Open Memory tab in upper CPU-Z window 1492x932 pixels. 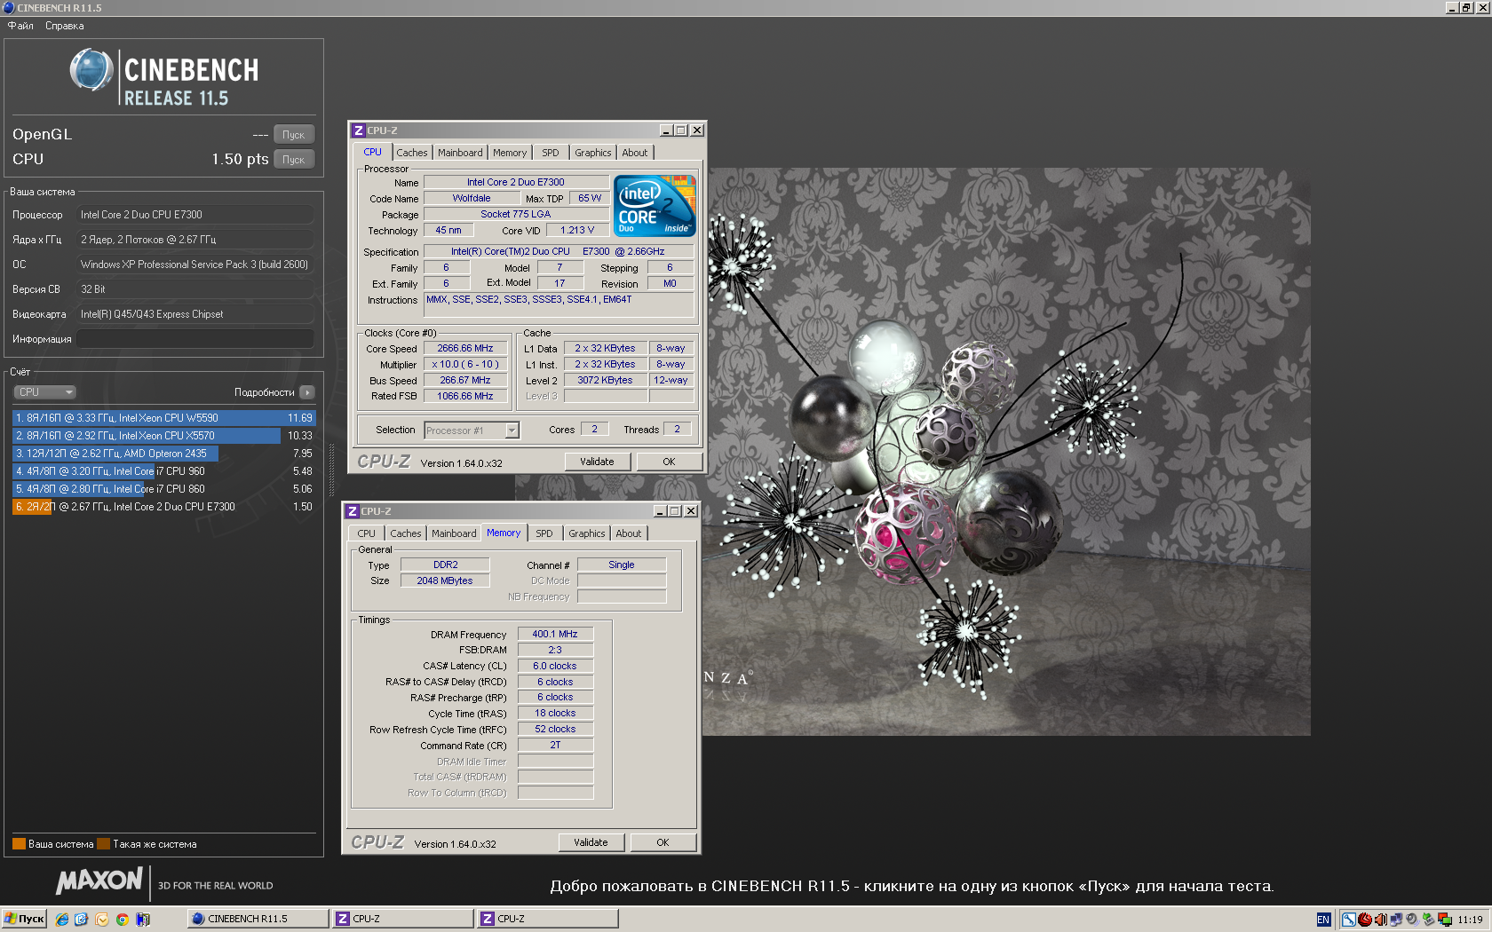[510, 153]
